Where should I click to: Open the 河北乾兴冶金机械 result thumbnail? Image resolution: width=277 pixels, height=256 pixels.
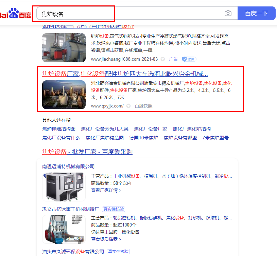click(x=59, y=95)
